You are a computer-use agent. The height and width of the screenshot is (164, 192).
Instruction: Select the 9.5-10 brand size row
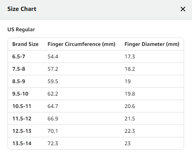click(x=96, y=94)
